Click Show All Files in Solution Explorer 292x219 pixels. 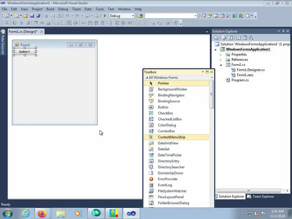(224, 38)
